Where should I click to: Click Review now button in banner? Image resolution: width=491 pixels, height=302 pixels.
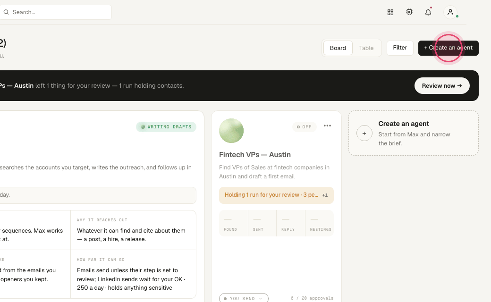[x=442, y=86]
